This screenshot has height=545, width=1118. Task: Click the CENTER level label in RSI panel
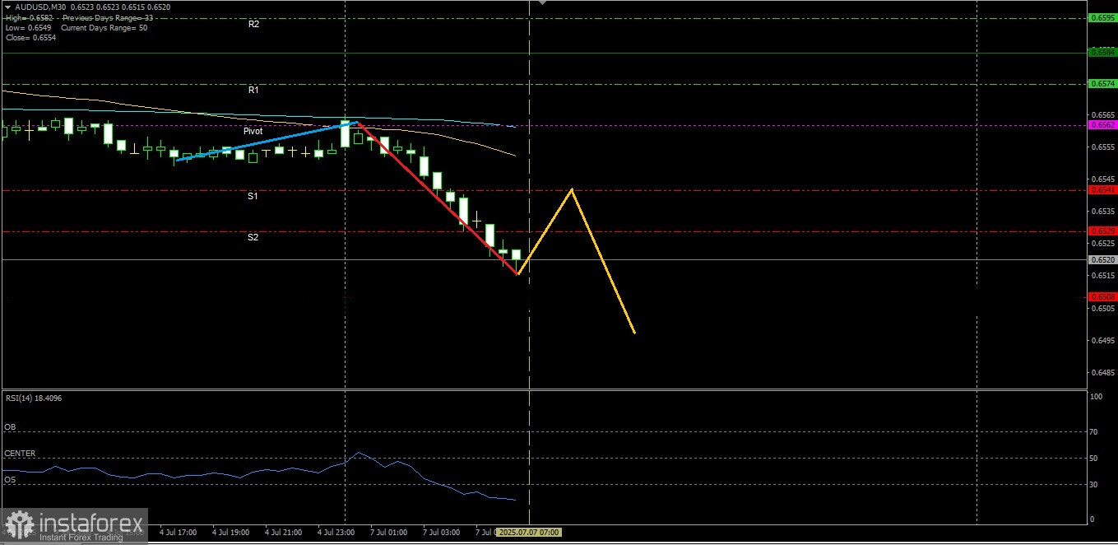pos(20,454)
